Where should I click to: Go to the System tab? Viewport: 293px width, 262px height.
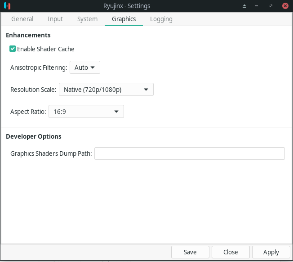(87, 19)
